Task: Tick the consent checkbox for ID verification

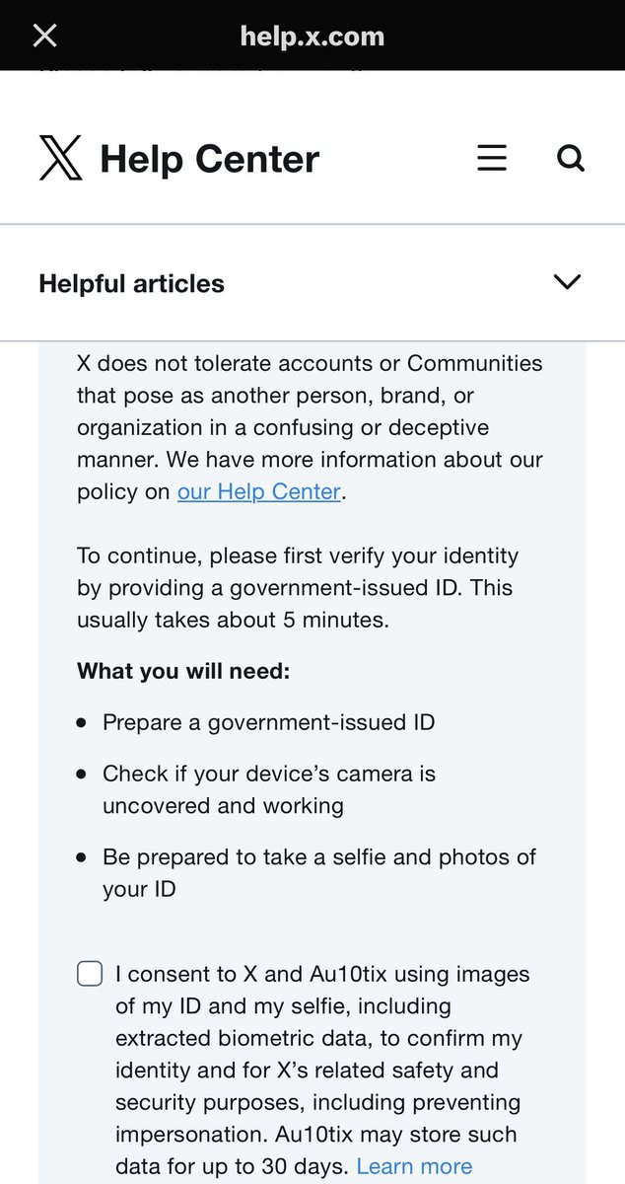Action: coord(90,975)
